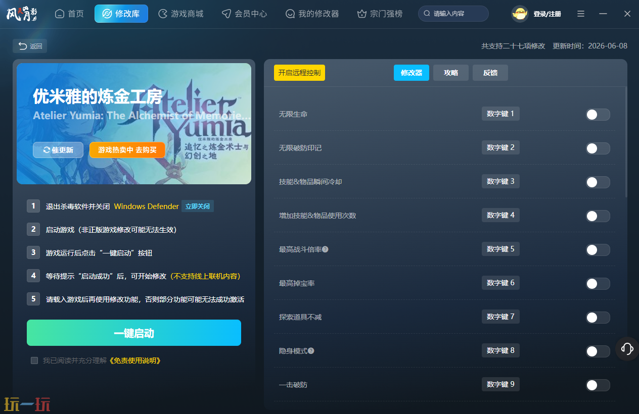Click hotkey 数字键 1 for 无限生命
Screen dimensions: 639x414
point(500,114)
